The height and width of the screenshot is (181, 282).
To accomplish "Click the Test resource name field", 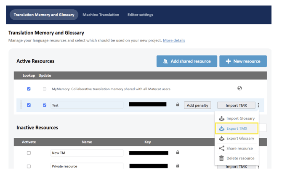I will (87, 105).
